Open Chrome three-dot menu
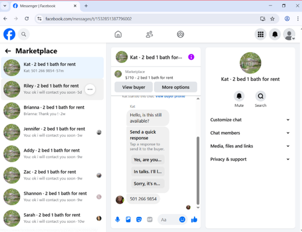302x232 pixels. (x=298, y=19)
